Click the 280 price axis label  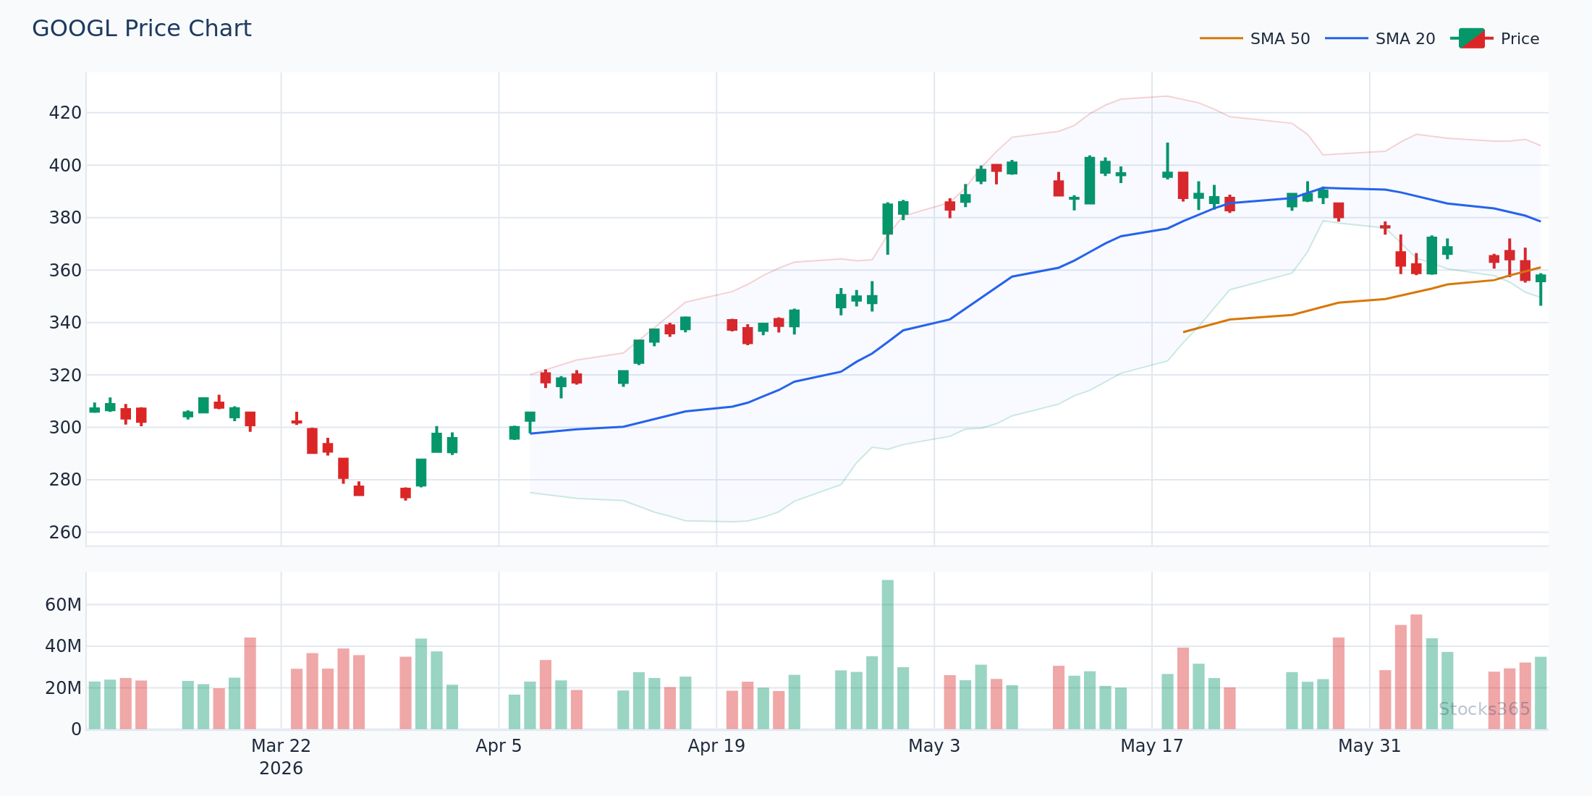coord(65,480)
